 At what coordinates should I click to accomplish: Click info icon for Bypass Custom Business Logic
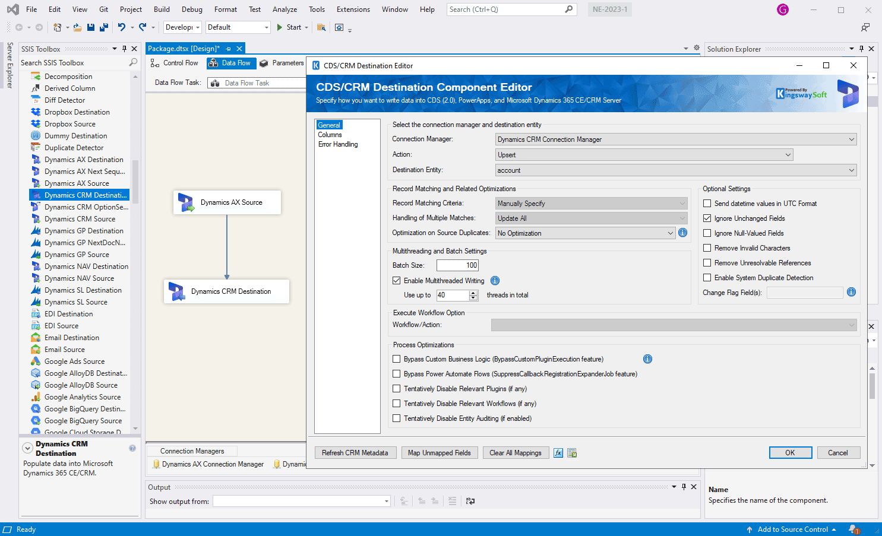coord(647,359)
